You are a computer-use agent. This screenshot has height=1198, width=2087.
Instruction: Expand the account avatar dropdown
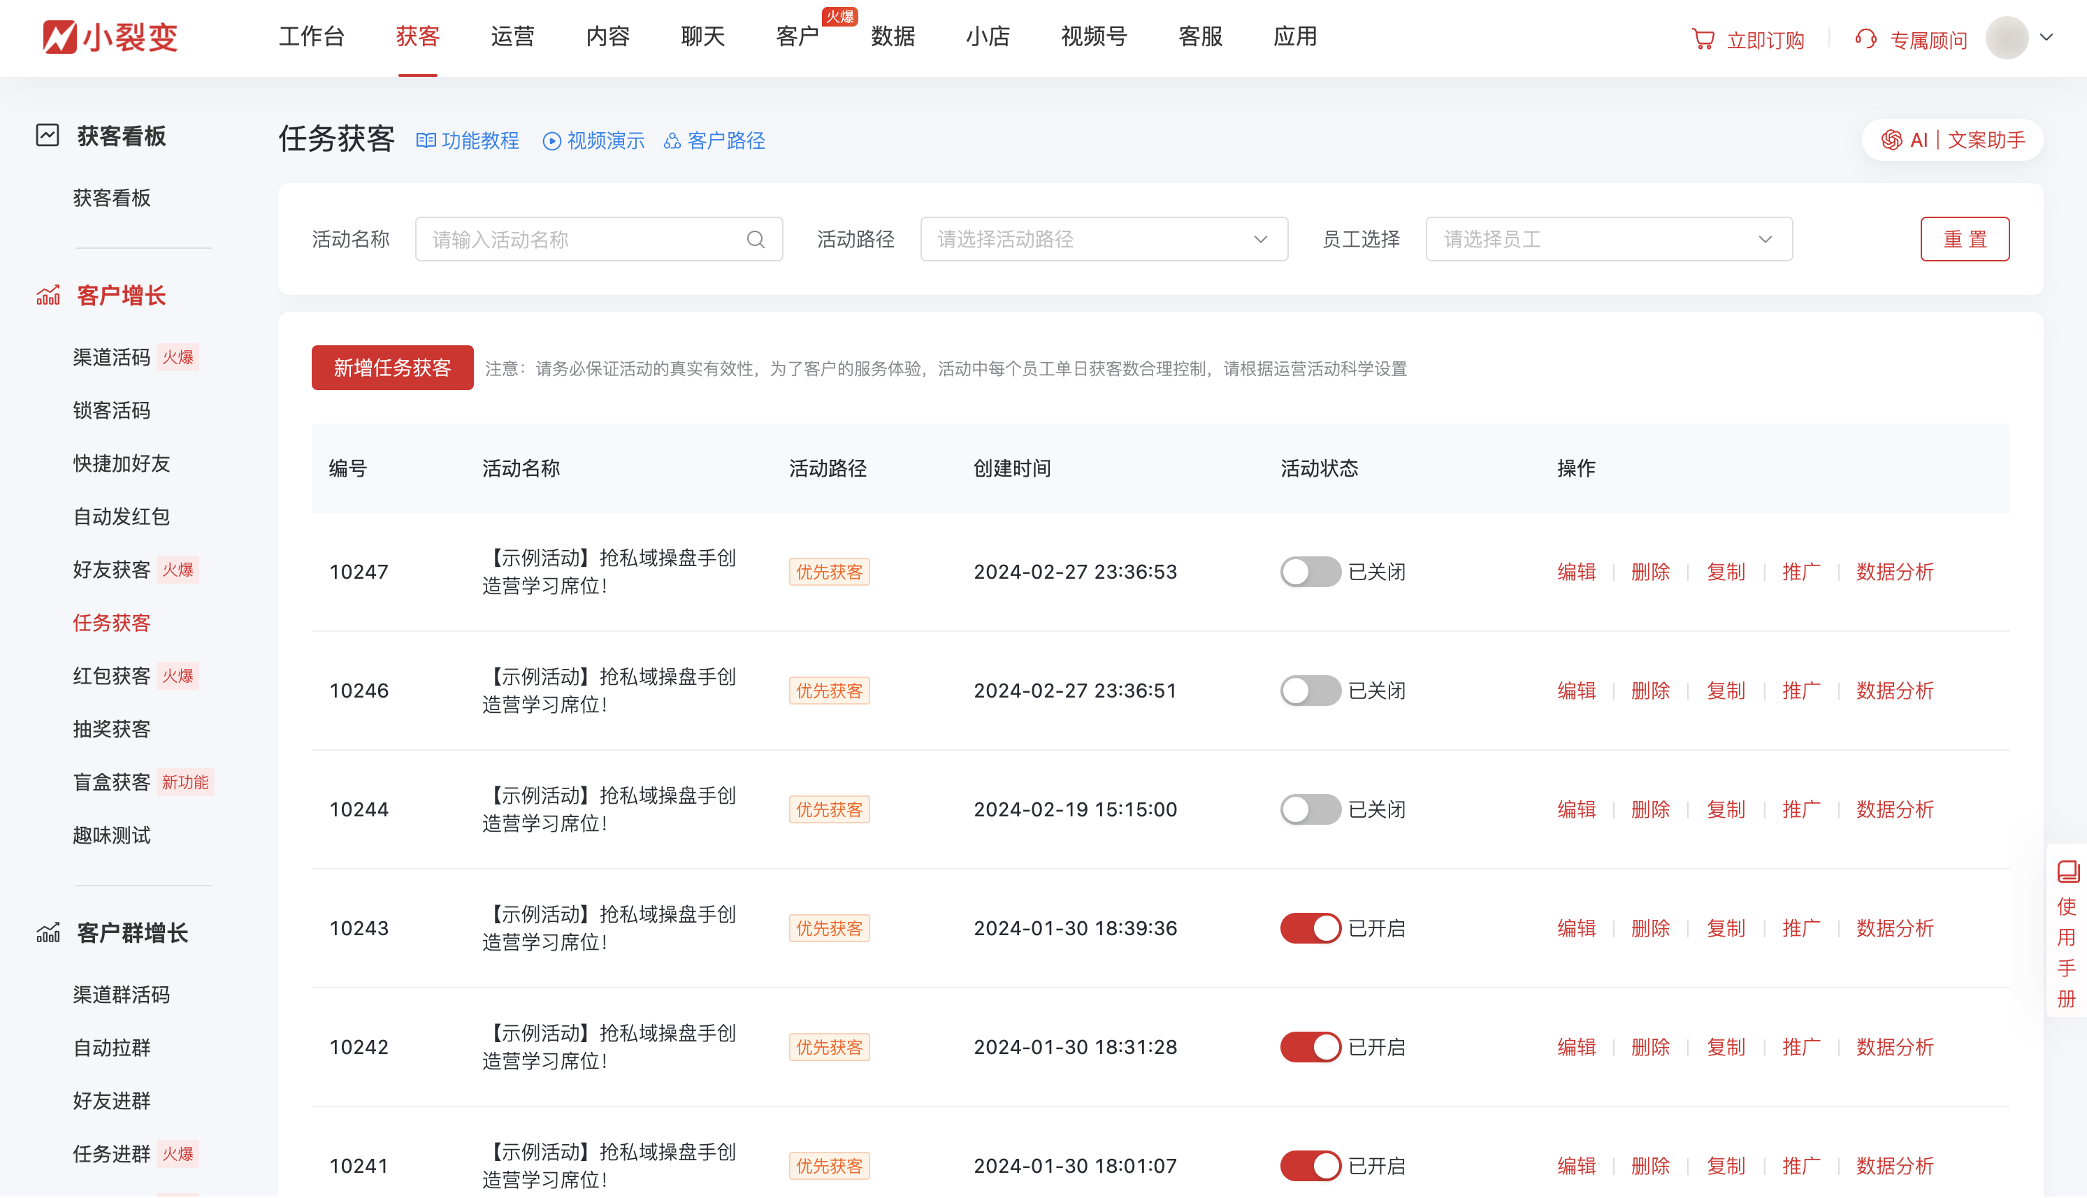coord(2048,38)
